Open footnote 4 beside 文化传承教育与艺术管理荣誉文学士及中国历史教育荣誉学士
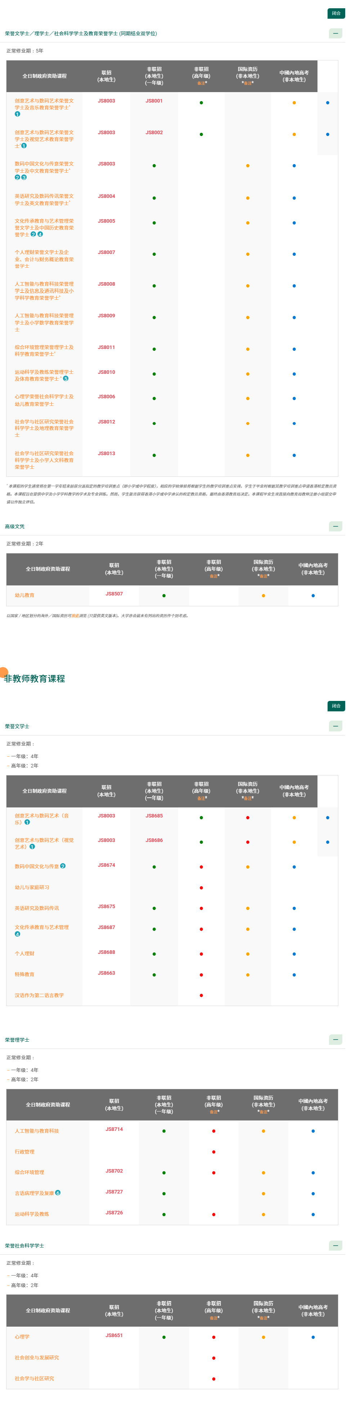 40,234
